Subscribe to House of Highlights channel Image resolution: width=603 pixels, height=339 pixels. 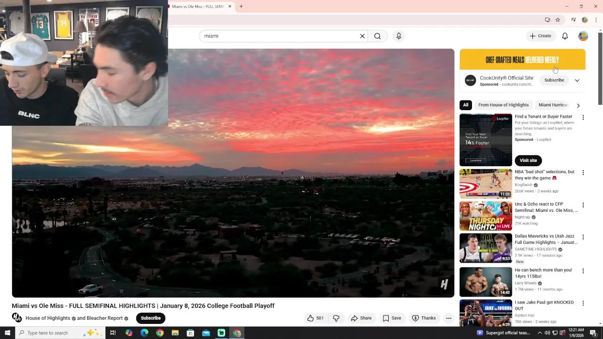click(x=151, y=318)
